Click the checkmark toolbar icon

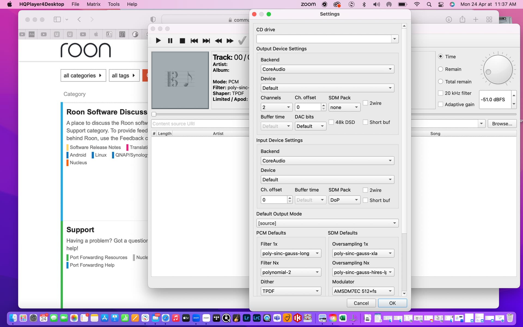(242, 41)
